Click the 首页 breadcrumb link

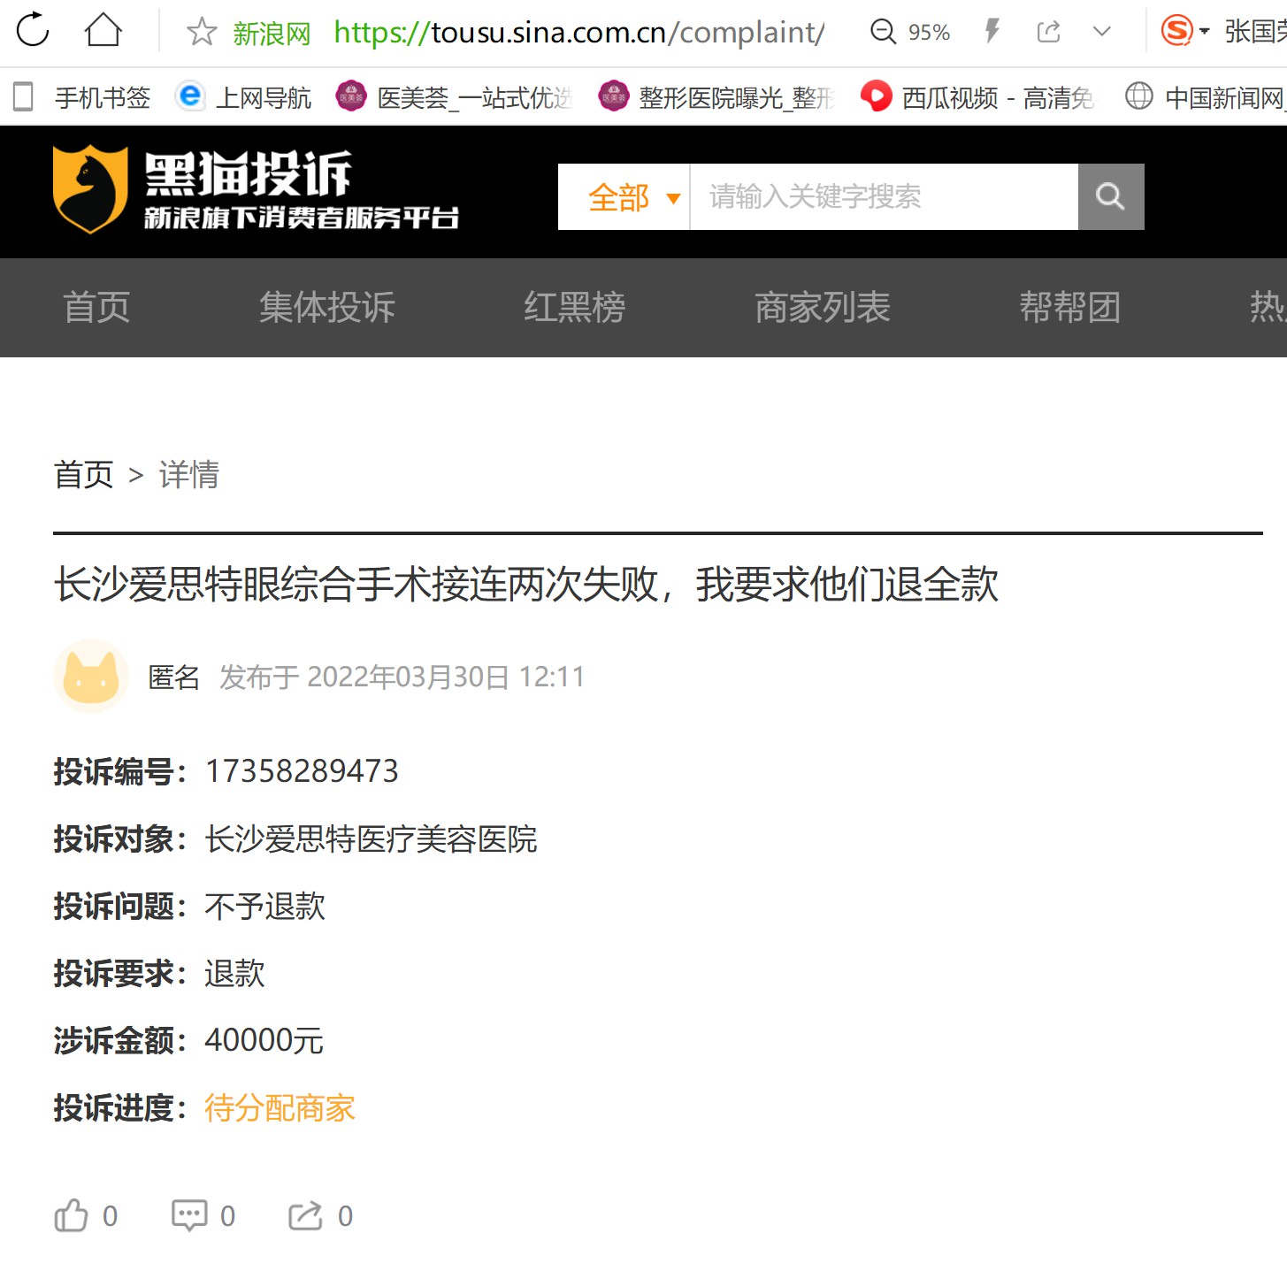84,475
